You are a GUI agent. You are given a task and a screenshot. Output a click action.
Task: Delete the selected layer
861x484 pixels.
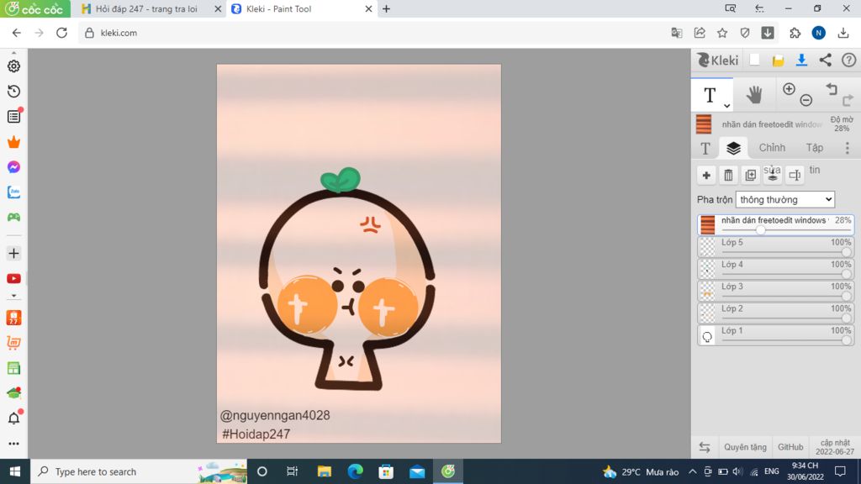click(728, 175)
